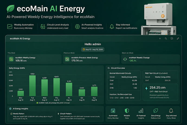The width and height of the screenshot is (187, 125).
Task: Click the Weekly Automation chart icon
Action: [10, 26]
